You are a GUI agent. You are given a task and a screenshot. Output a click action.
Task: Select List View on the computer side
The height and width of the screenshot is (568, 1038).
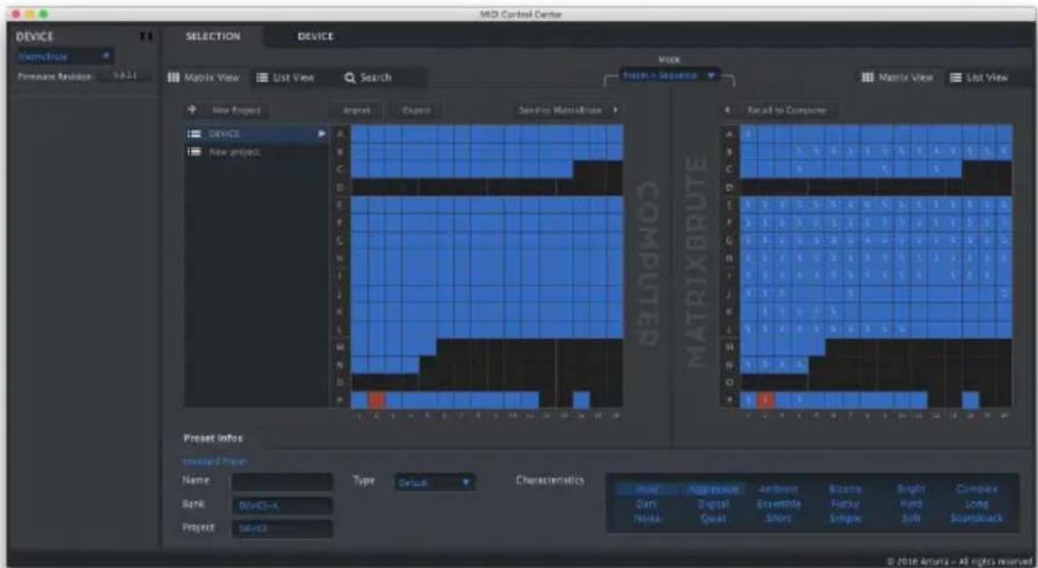[x=285, y=77]
